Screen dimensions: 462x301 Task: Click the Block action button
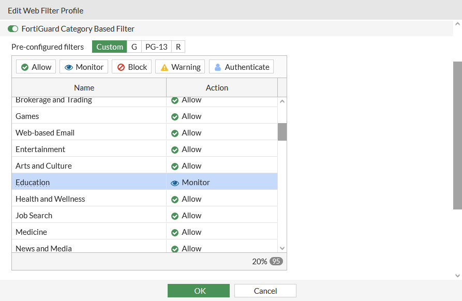(x=131, y=67)
